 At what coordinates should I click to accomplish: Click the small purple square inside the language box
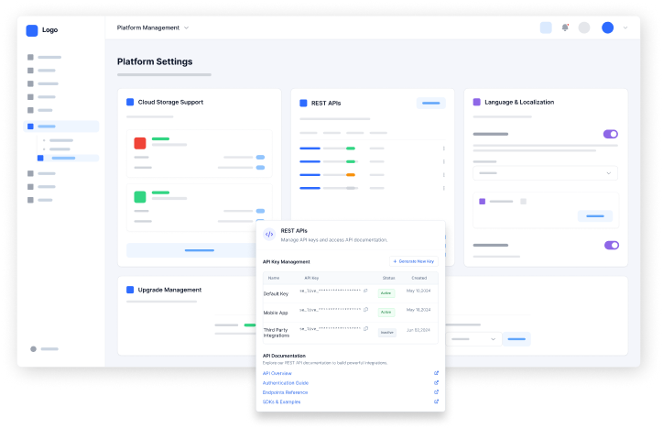[482, 202]
